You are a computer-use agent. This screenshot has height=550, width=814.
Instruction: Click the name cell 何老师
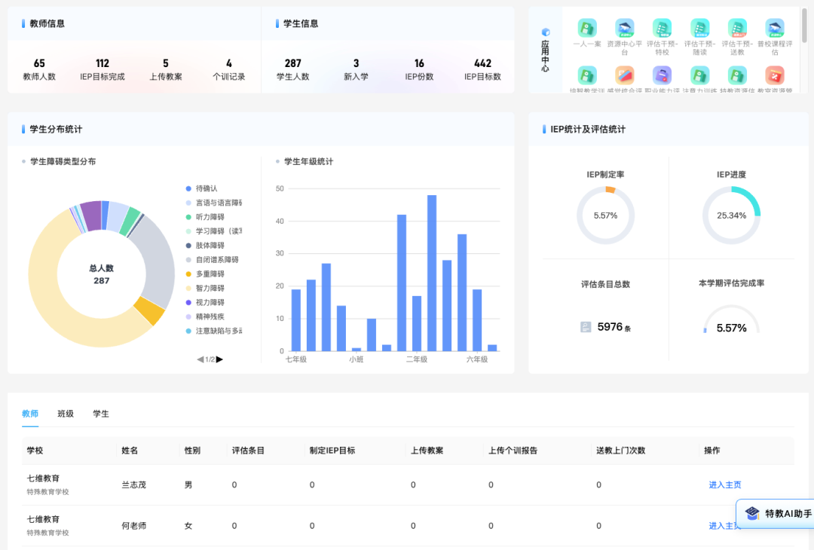coord(134,526)
